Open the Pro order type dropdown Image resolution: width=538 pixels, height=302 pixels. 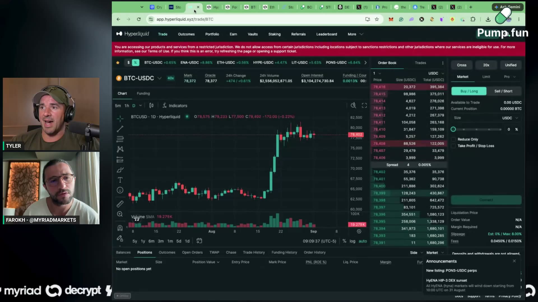tap(510, 77)
